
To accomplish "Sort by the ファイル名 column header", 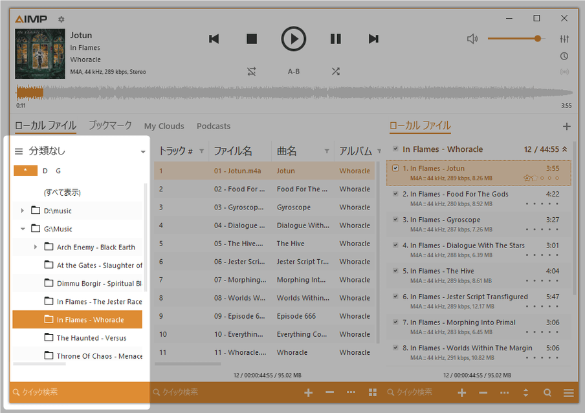I will coord(233,151).
